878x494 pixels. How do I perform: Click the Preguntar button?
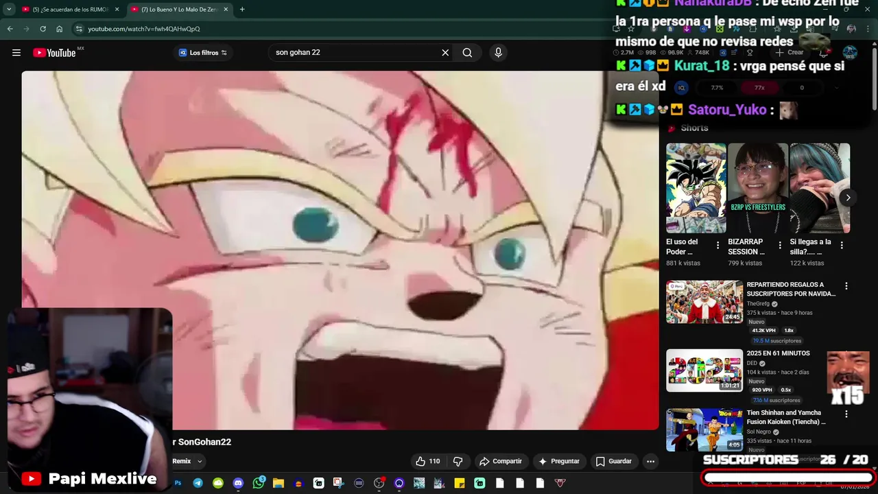pos(559,461)
